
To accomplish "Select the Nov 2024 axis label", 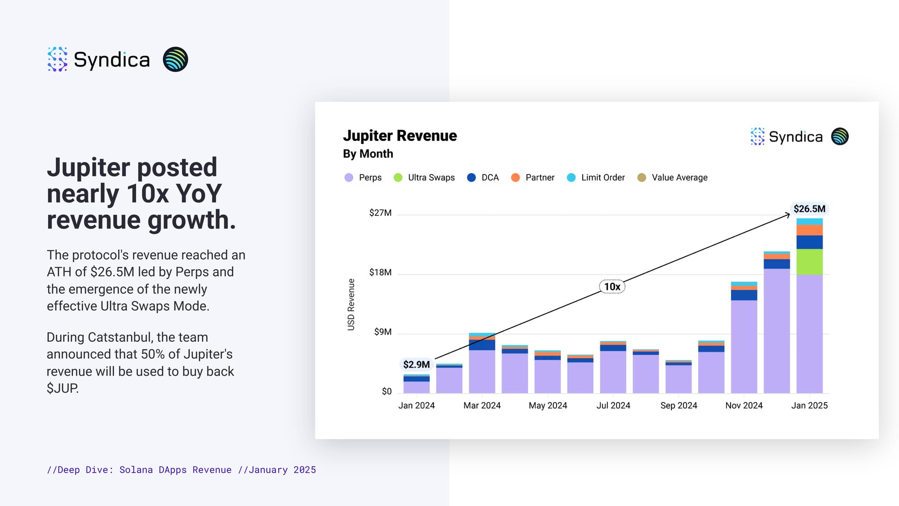I will point(744,405).
